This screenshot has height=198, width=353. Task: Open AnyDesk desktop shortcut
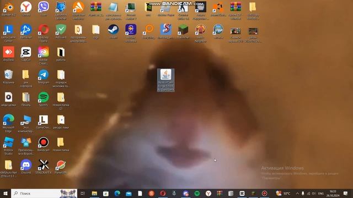click(9, 54)
